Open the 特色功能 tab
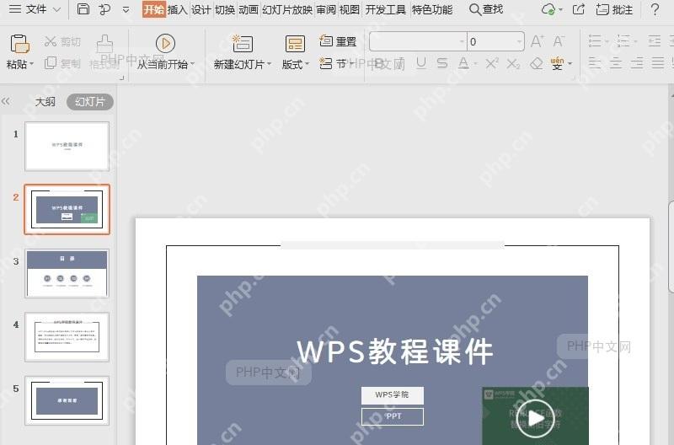Image resolution: width=674 pixels, height=445 pixels. (x=432, y=9)
